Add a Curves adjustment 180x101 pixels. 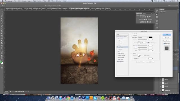145,17
